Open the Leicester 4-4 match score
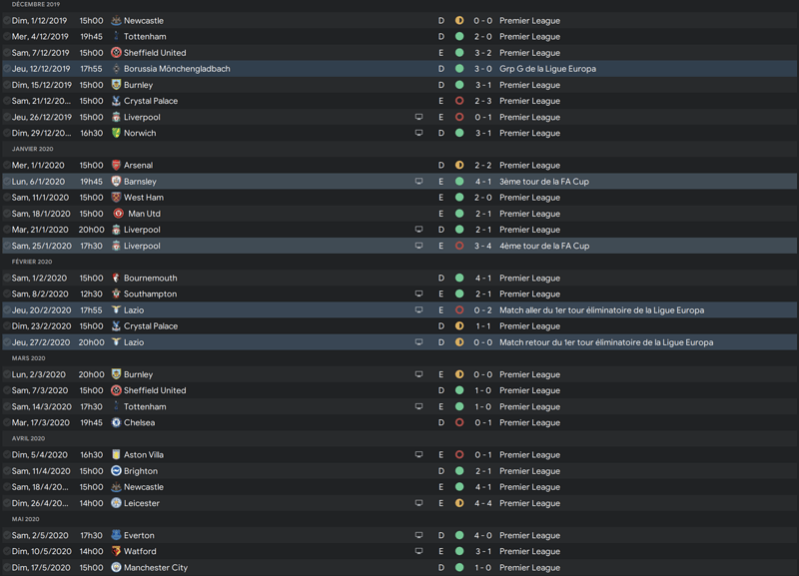Viewport: 799px width, 576px height. coord(483,504)
